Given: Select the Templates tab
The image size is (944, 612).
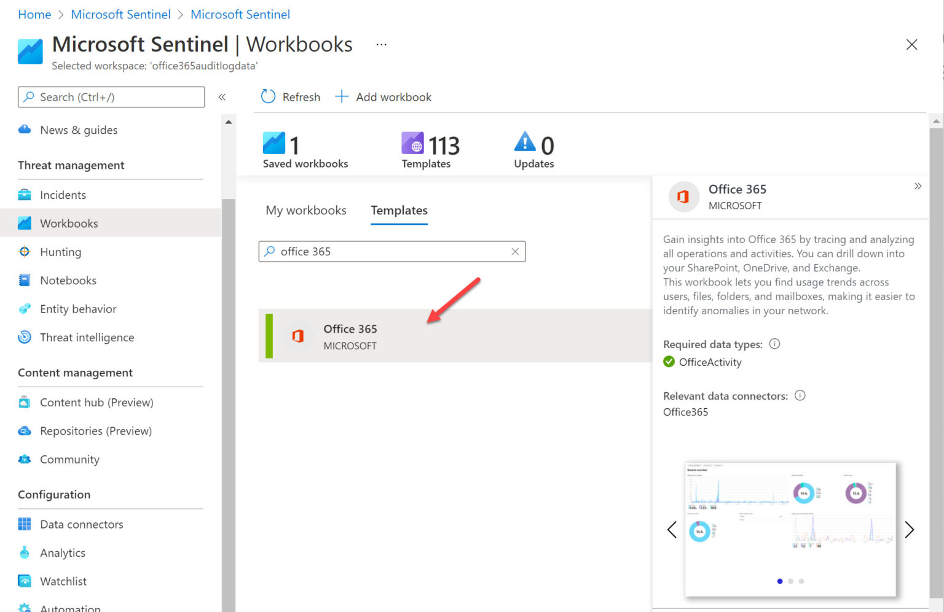Looking at the screenshot, I should [399, 210].
